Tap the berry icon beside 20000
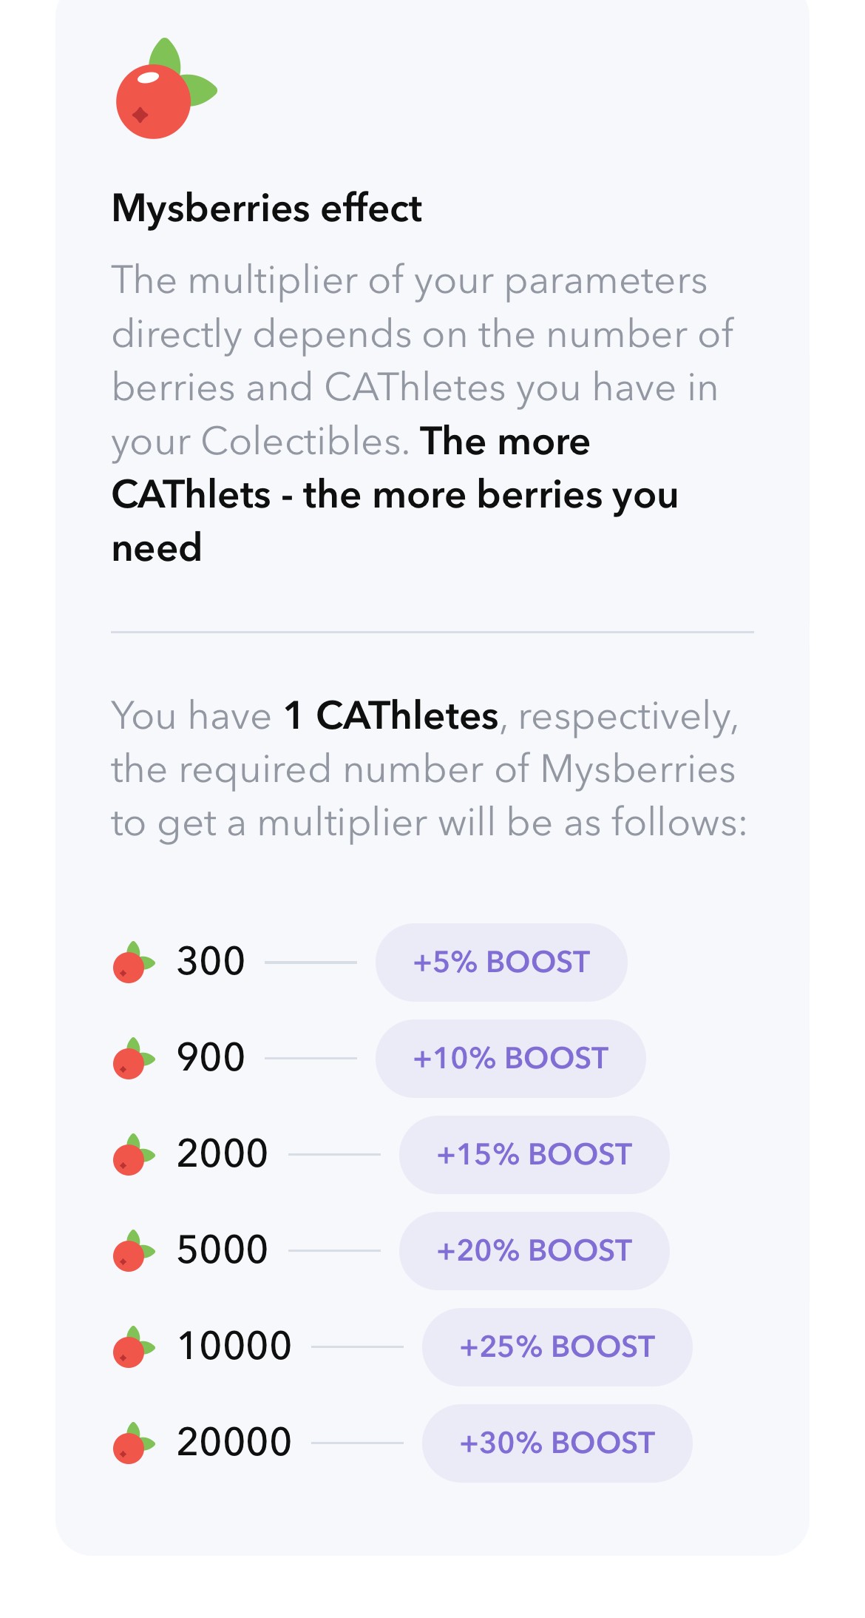This screenshot has width=865, height=1618. tap(134, 1443)
